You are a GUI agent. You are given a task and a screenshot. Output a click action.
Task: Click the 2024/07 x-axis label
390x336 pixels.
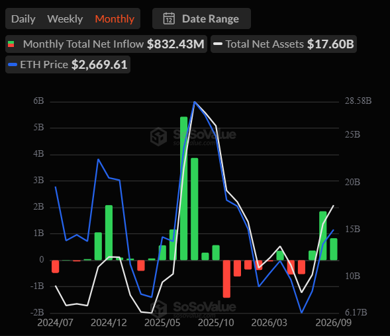[x=55, y=323]
